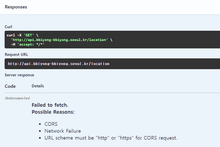Image resolution: width=220 pixels, height=147 pixels.
Task: Click the "Failed to fetch." error message
Action: [50, 105]
